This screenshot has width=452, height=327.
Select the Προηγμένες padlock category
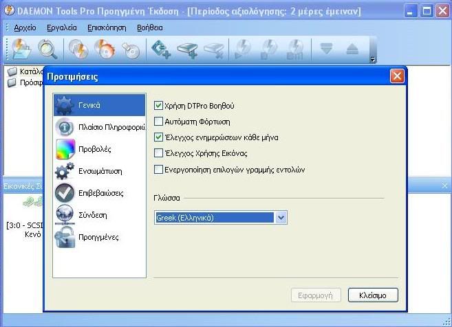(100, 237)
